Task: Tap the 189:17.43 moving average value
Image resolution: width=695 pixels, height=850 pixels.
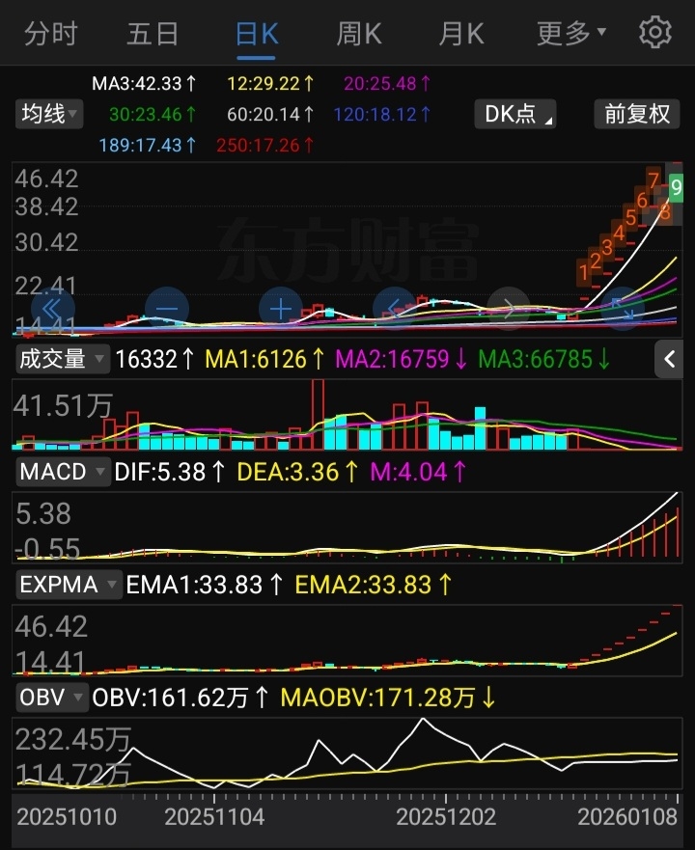Action: pos(147,146)
